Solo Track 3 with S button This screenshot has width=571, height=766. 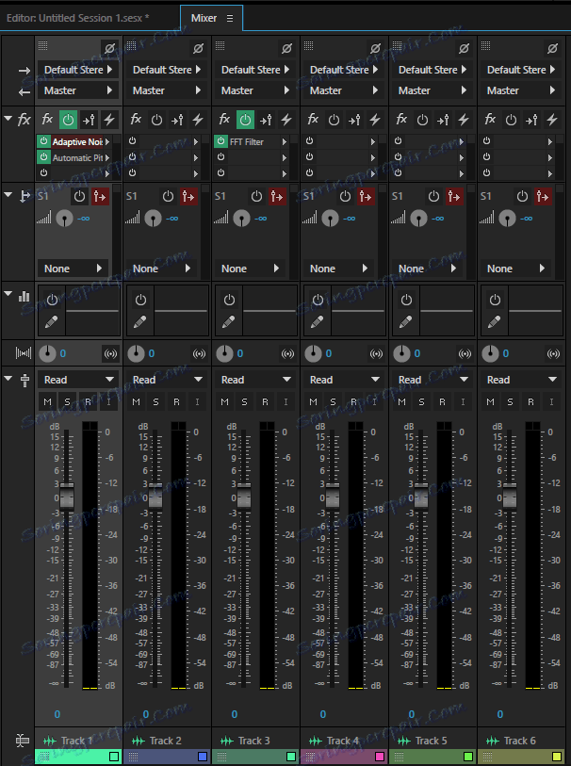point(245,401)
